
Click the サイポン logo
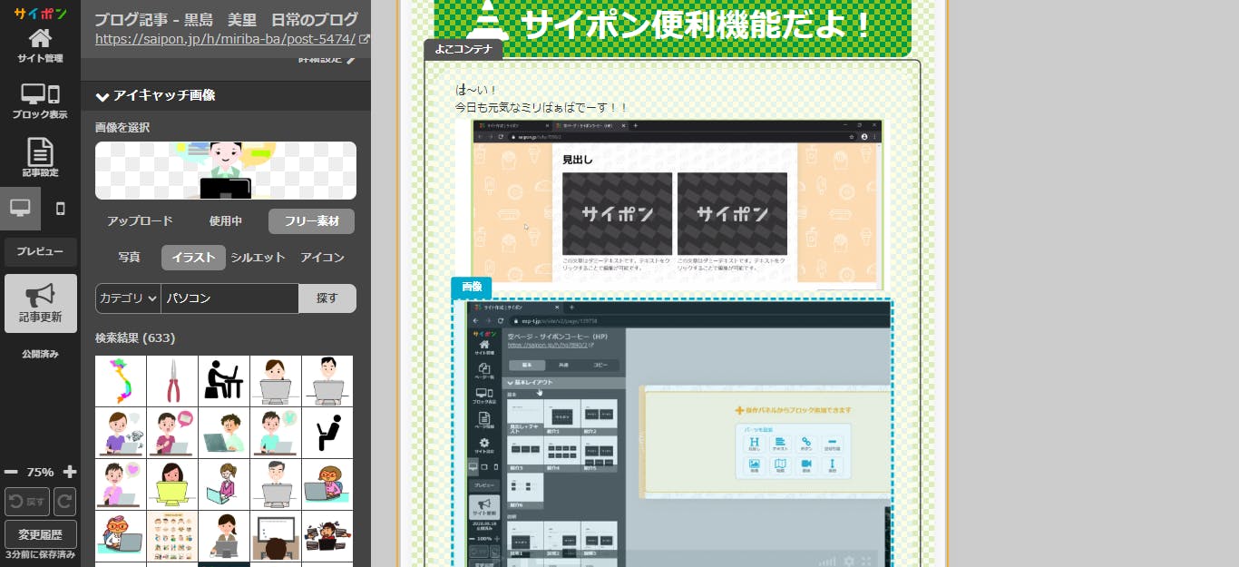[40, 13]
